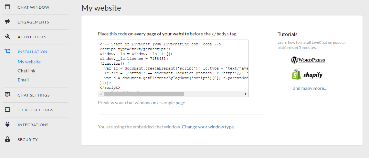Open the CHAT SETTINGS menu section
This screenshot has height=158, width=369.
click(x=33, y=95)
